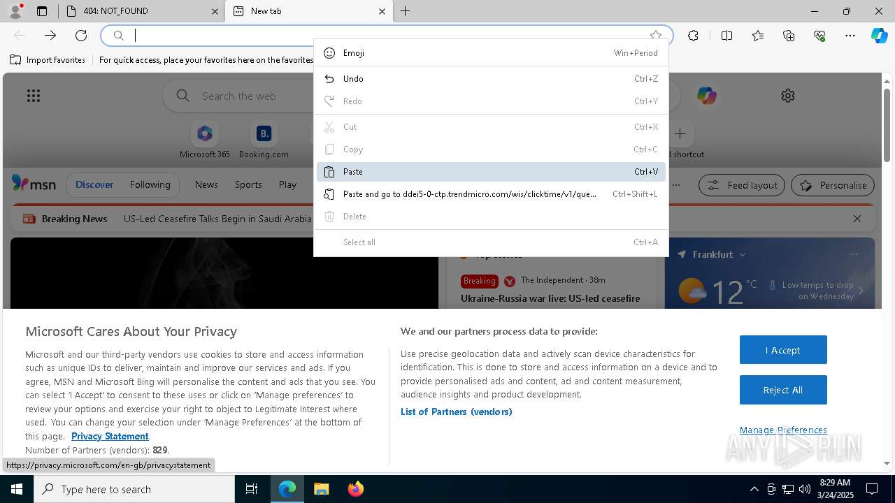Click into the address bar field
This screenshot has width=895, height=503.
pyautogui.click(x=388, y=36)
